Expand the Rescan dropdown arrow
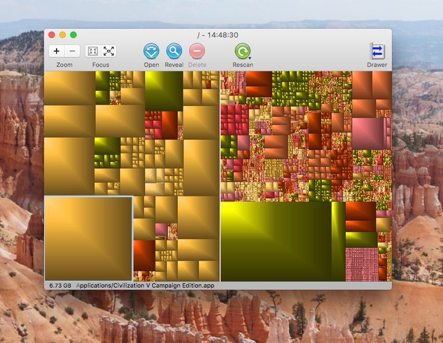443x343 pixels. pos(249,58)
